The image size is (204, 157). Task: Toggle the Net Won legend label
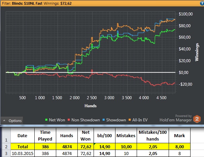57,120
